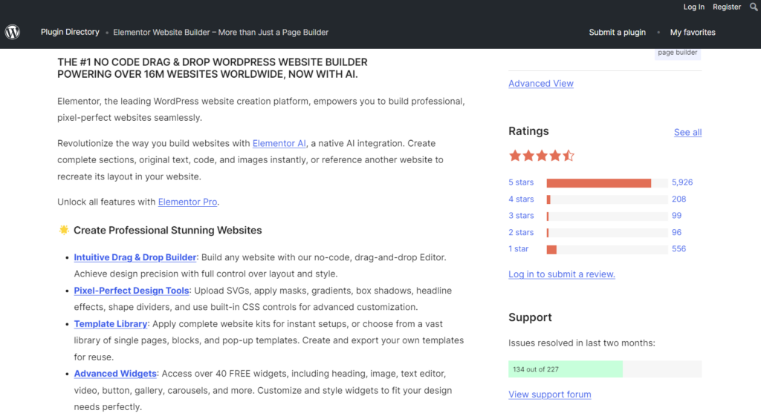
Task: Click the WordPress logo icon
Action: (13, 32)
